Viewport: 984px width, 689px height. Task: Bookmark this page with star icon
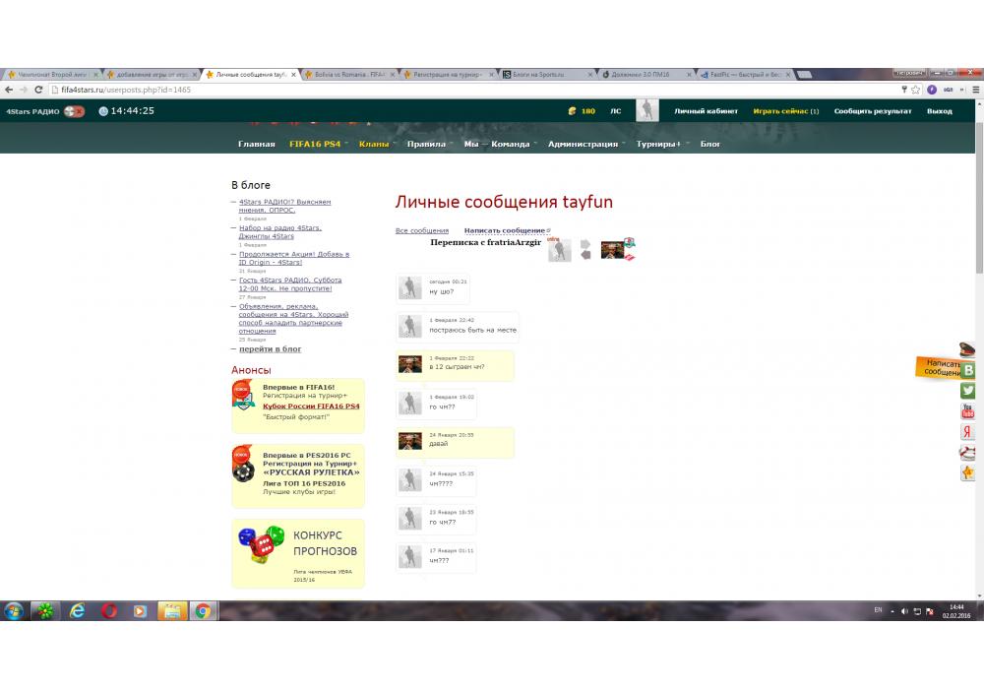pyautogui.click(x=916, y=90)
